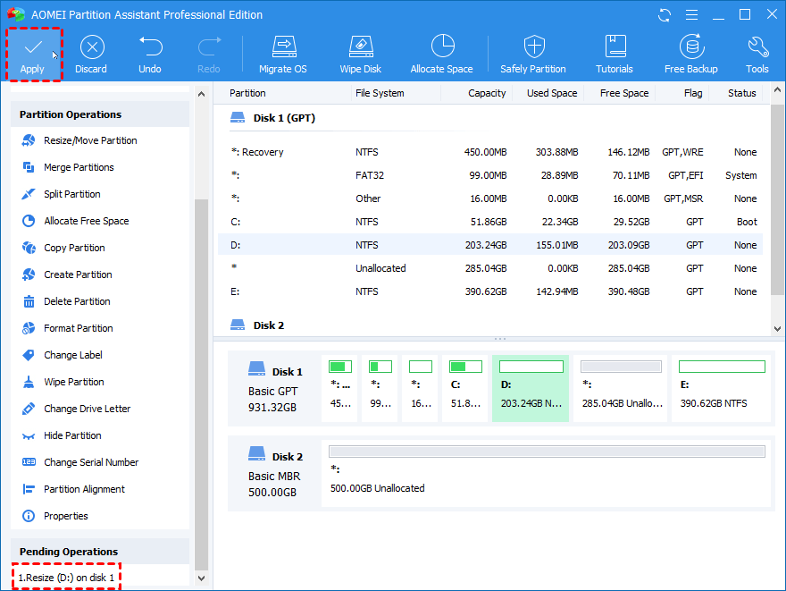Open Allocate Space from the toolbar

pos(441,54)
